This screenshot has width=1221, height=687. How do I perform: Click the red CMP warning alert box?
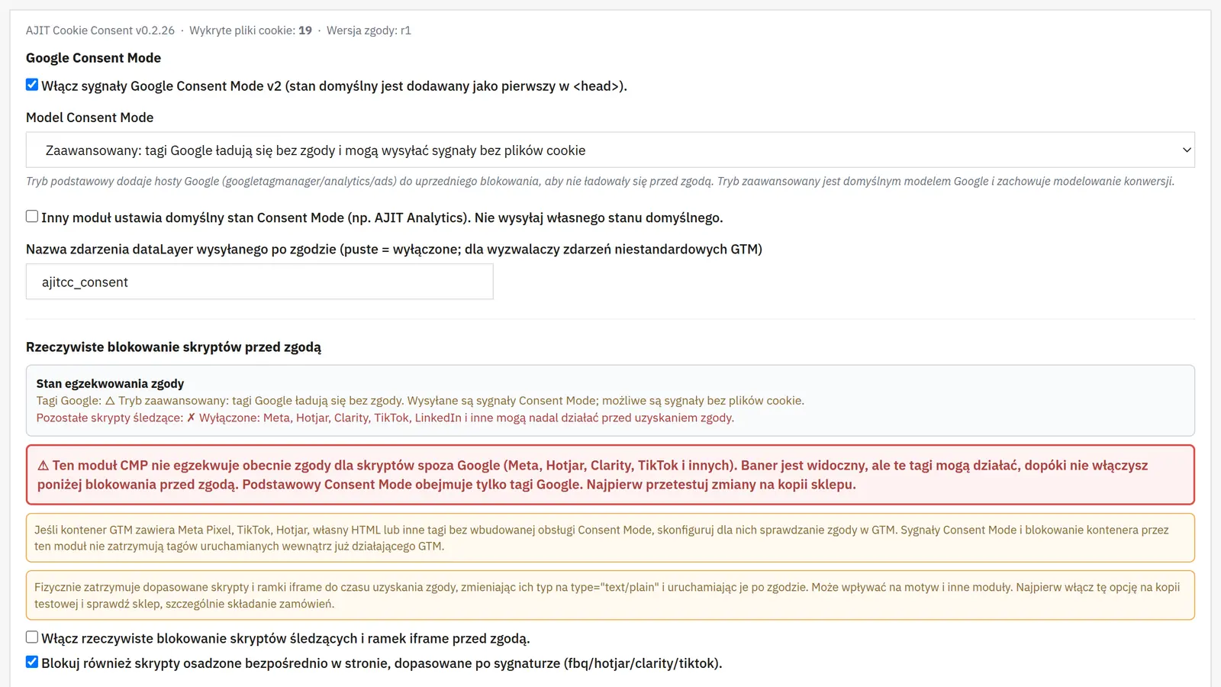click(x=610, y=475)
